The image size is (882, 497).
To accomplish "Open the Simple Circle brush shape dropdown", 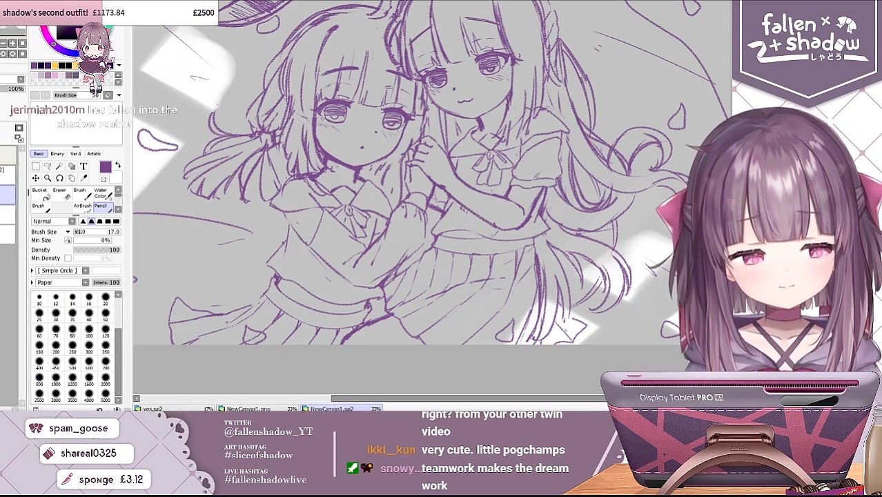I will (86, 271).
